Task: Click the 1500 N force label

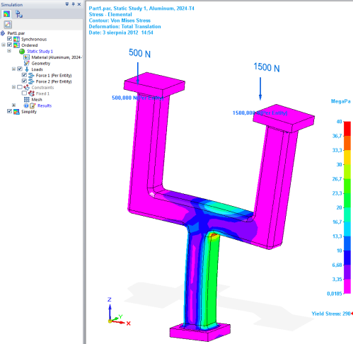Action: (267, 67)
